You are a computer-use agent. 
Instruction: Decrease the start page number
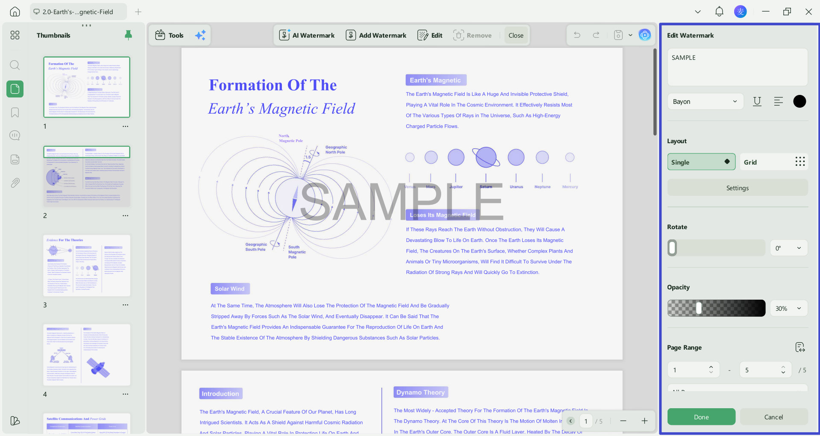point(711,372)
